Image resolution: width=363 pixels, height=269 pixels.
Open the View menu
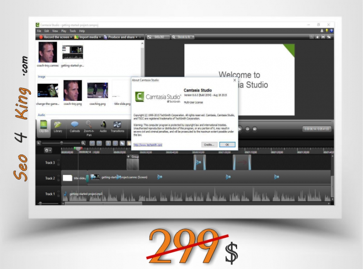pos(55,31)
